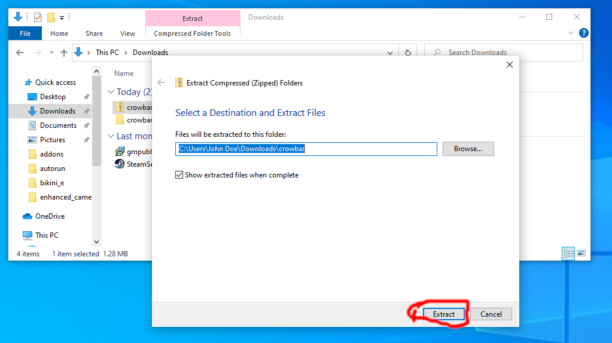The image size is (612, 343).
Task: Select the SteamSe installer file
Action: [133, 164]
